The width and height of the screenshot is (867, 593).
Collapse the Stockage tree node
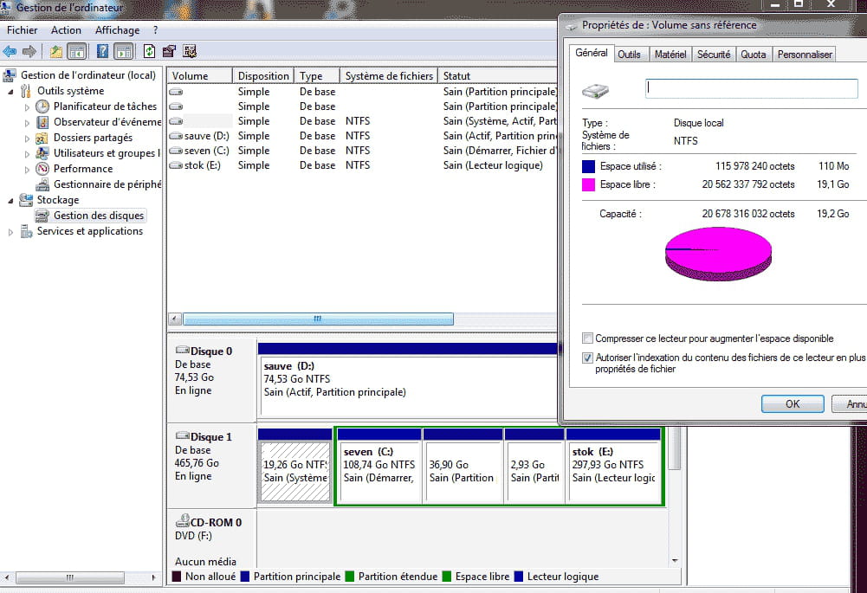coord(10,201)
